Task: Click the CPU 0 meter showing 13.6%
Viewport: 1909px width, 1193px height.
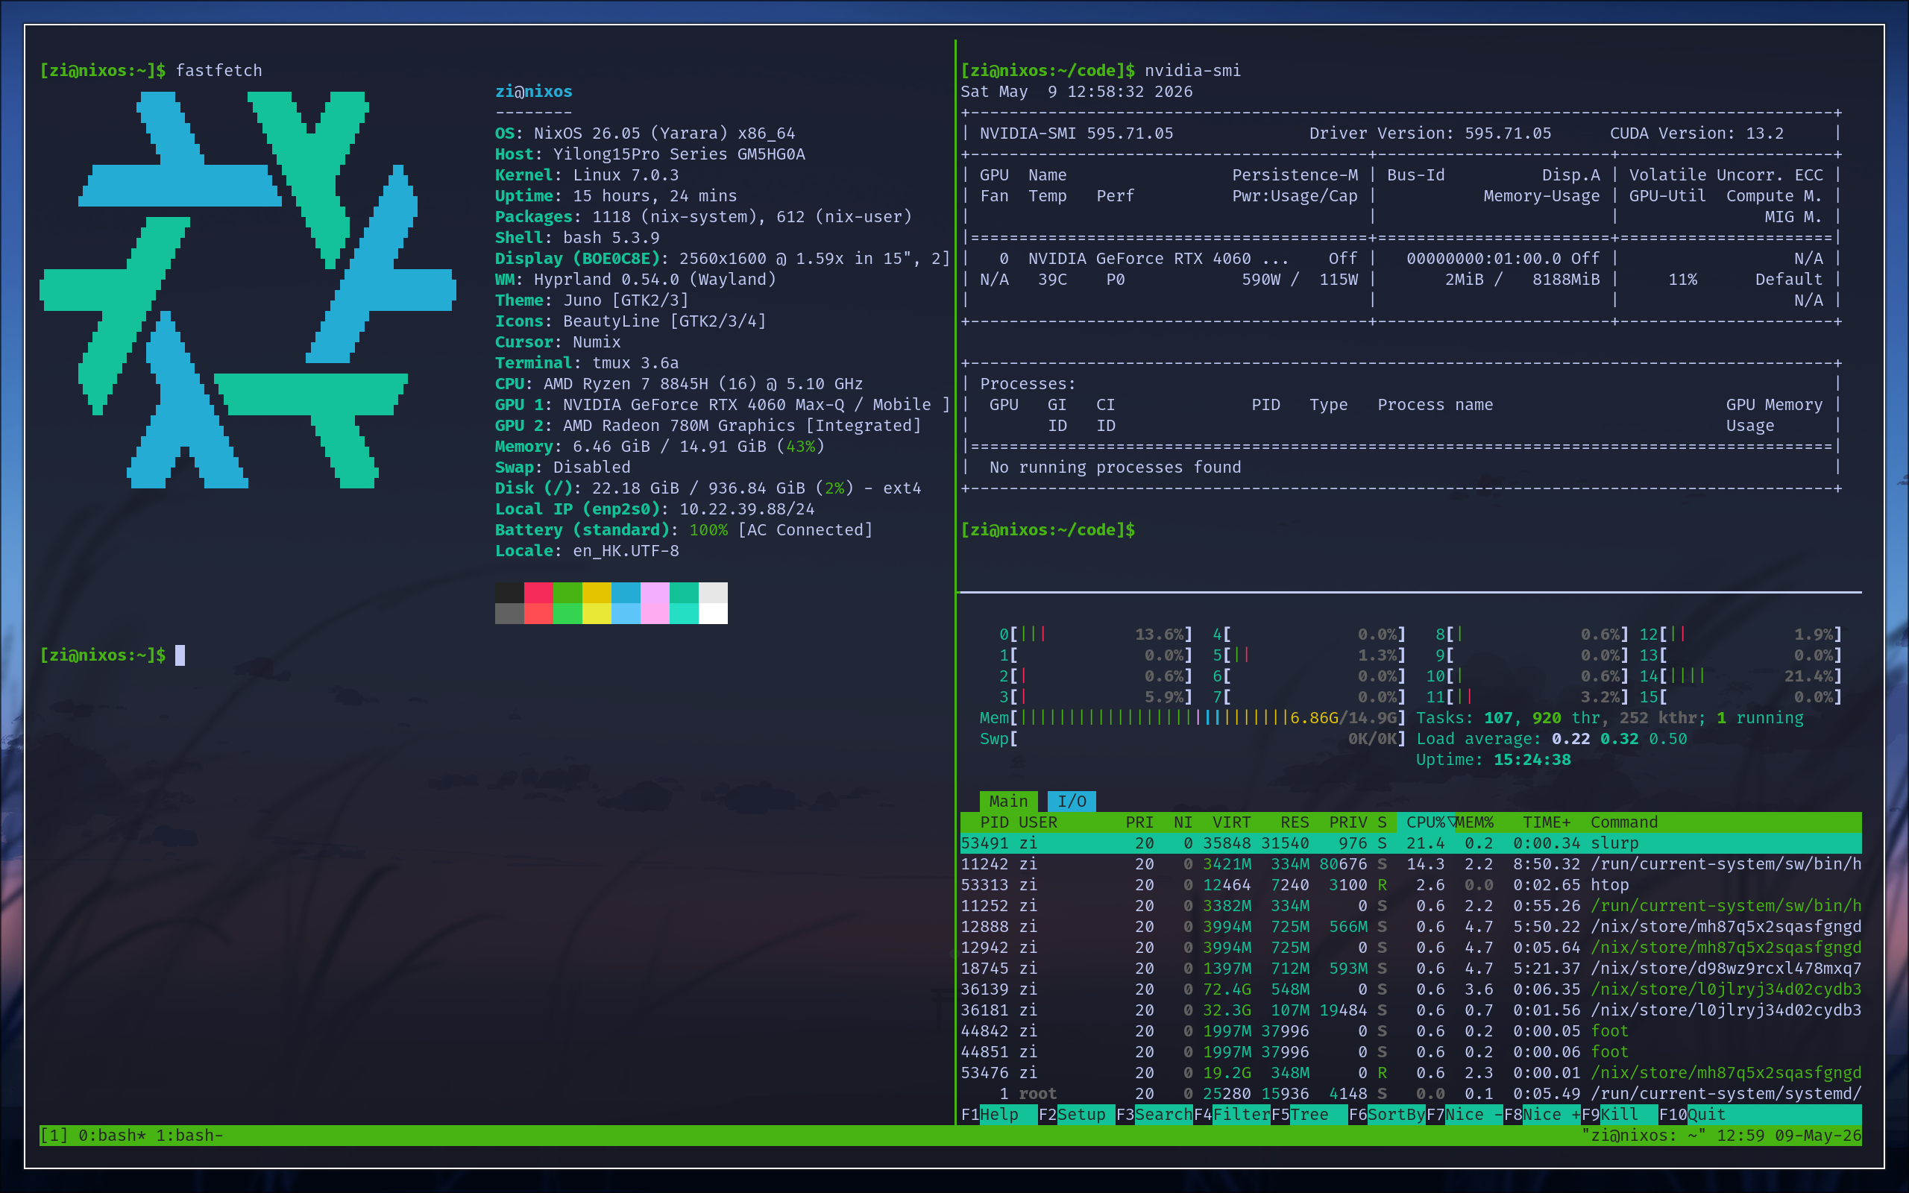Action: [1095, 635]
